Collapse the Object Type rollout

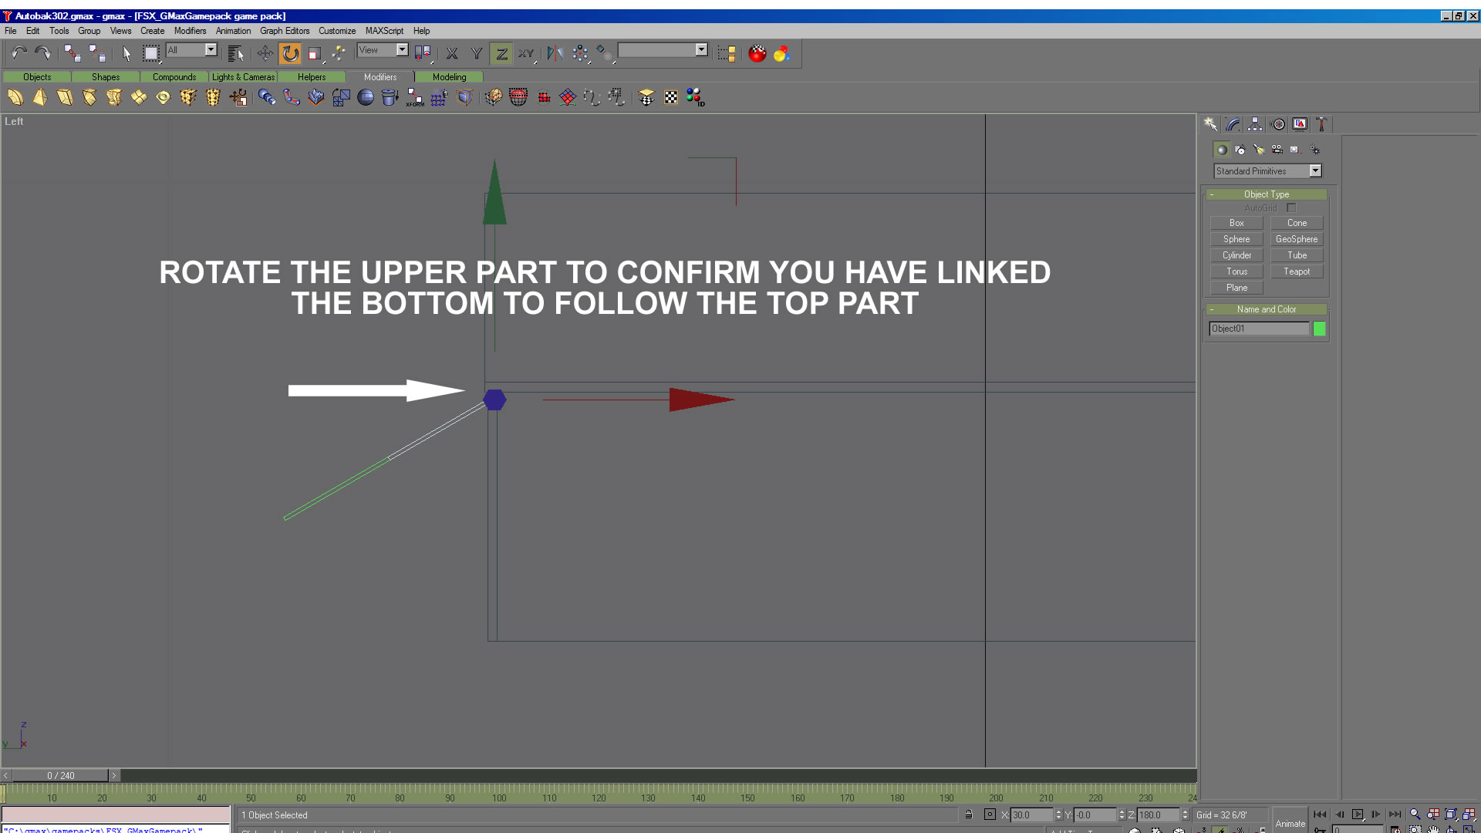coord(1266,194)
